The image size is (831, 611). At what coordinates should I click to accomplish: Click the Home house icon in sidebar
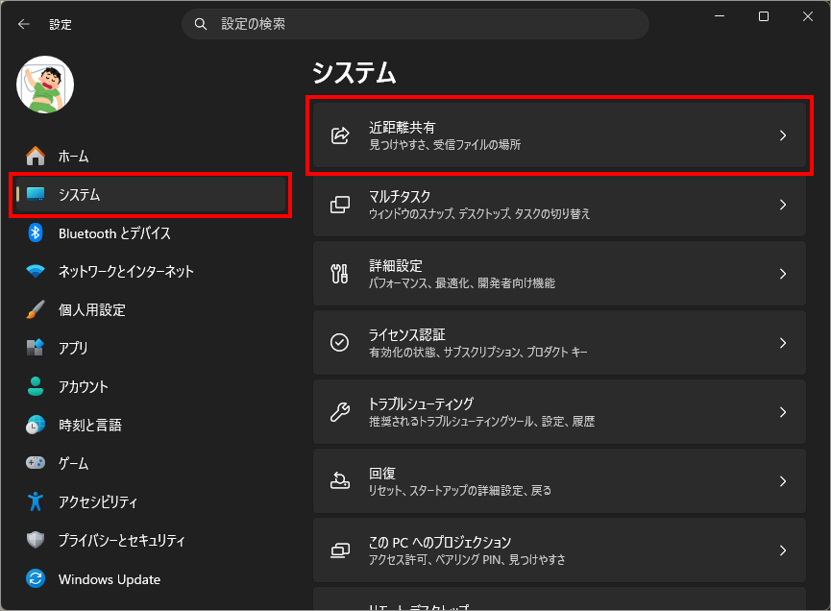36,156
